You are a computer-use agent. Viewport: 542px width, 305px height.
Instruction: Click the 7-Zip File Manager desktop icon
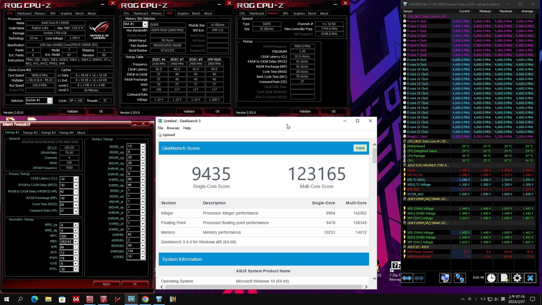[x=395, y=271]
